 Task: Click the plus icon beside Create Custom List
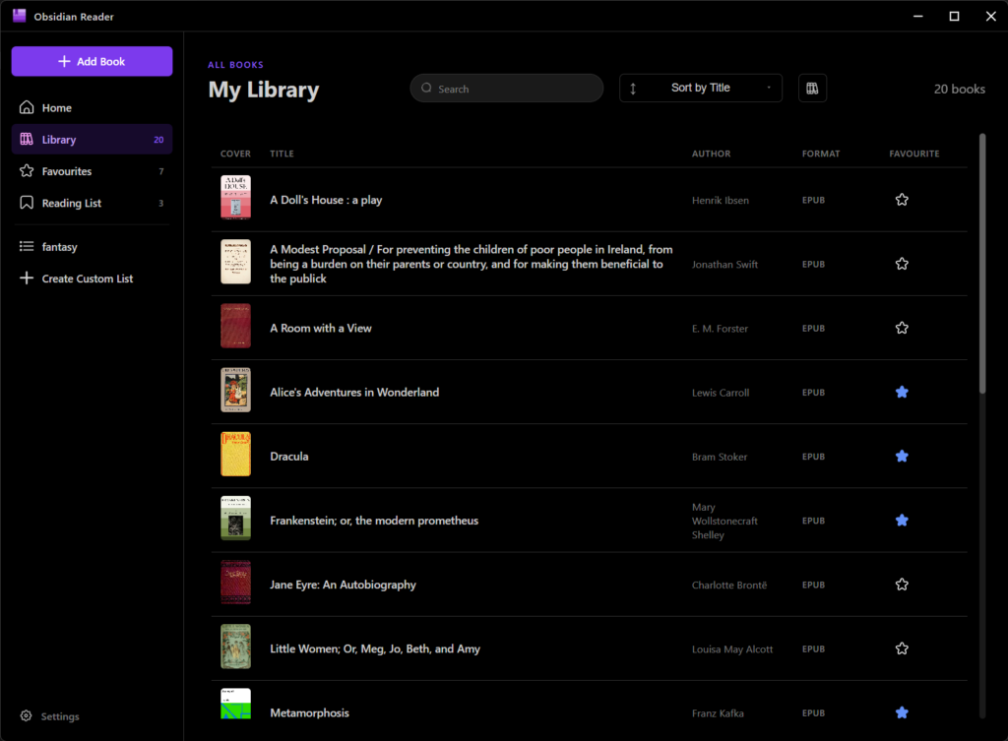pyautogui.click(x=27, y=278)
